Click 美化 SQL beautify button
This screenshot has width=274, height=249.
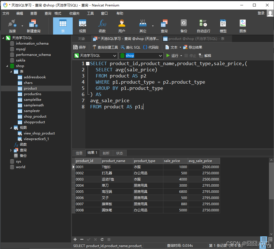coord(131,47)
